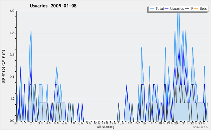Click the y-axis value 2.4
Viewport: 211px width, 130px height.
coord(12,77)
